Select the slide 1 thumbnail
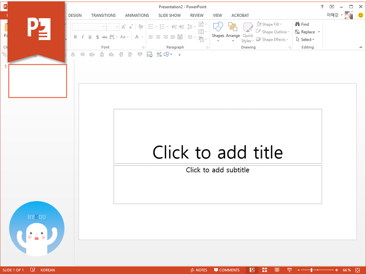366x274 pixels. [37, 81]
